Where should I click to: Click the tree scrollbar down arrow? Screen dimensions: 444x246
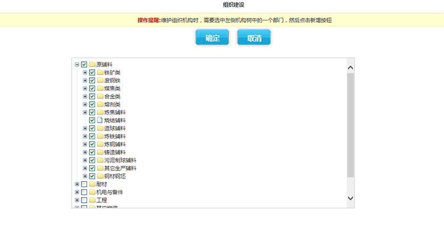pyautogui.click(x=350, y=198)
